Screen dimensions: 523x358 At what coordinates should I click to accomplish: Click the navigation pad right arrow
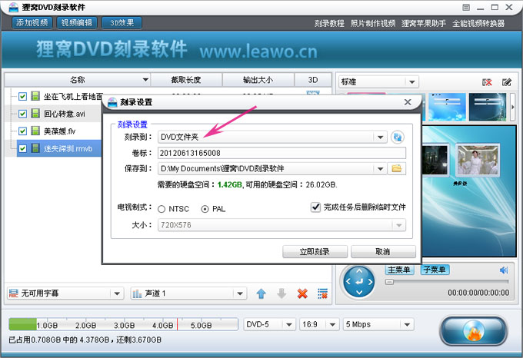coord(370,282)
